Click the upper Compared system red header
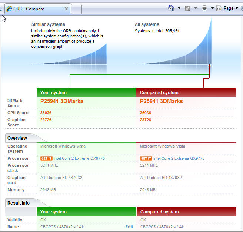This screenshot has height=232, width=243. coord(186,92)
